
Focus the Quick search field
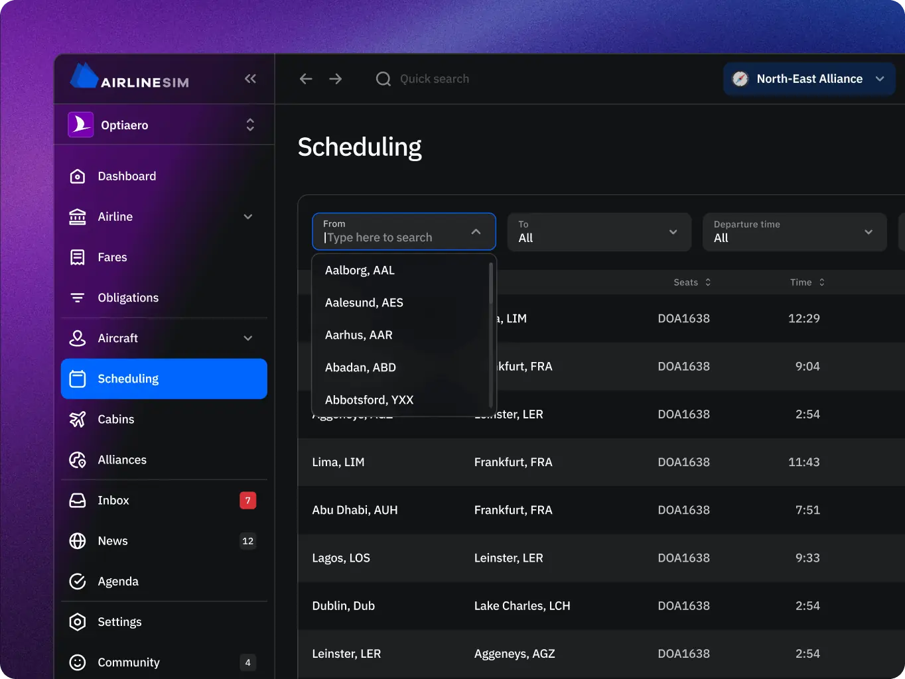point(434,79)
